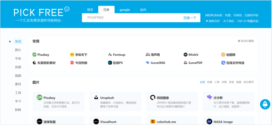Select 新鲜 in the left sidebar
This screenshot has height=125, width=272.
[18, 110]
